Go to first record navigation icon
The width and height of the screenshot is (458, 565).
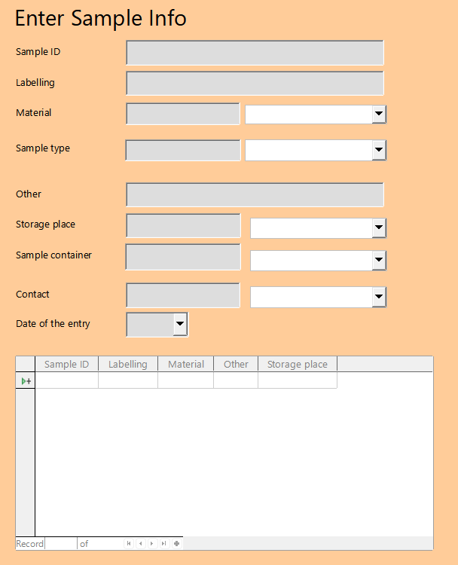click(129, 543)
